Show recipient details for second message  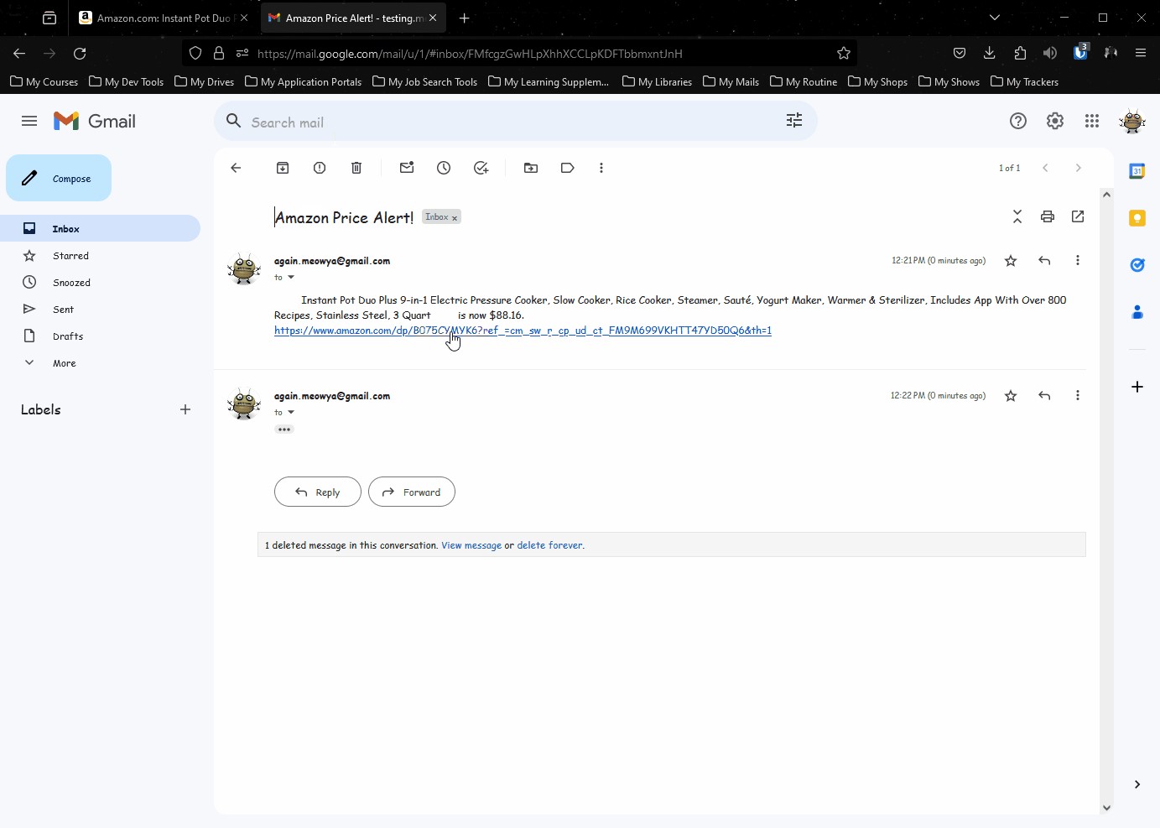291,412
